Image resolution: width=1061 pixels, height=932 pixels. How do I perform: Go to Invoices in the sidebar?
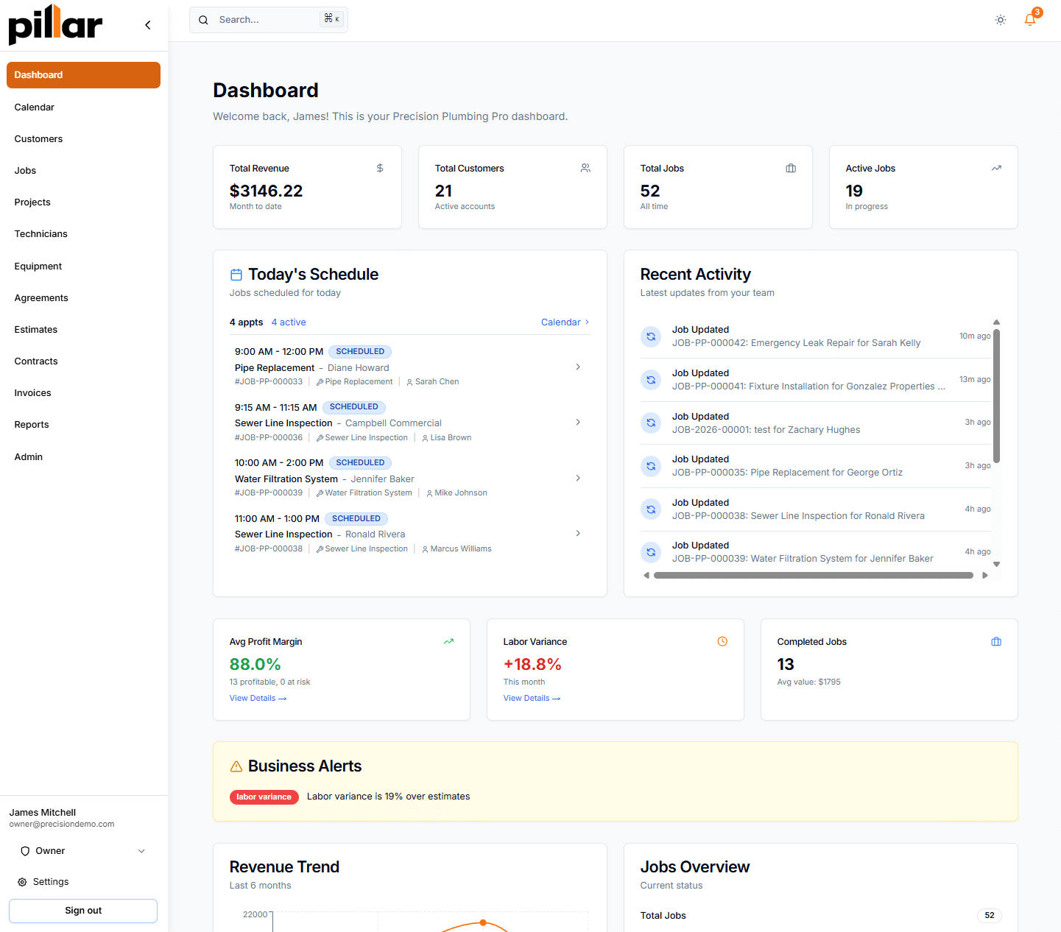click(x=33, y=393)
